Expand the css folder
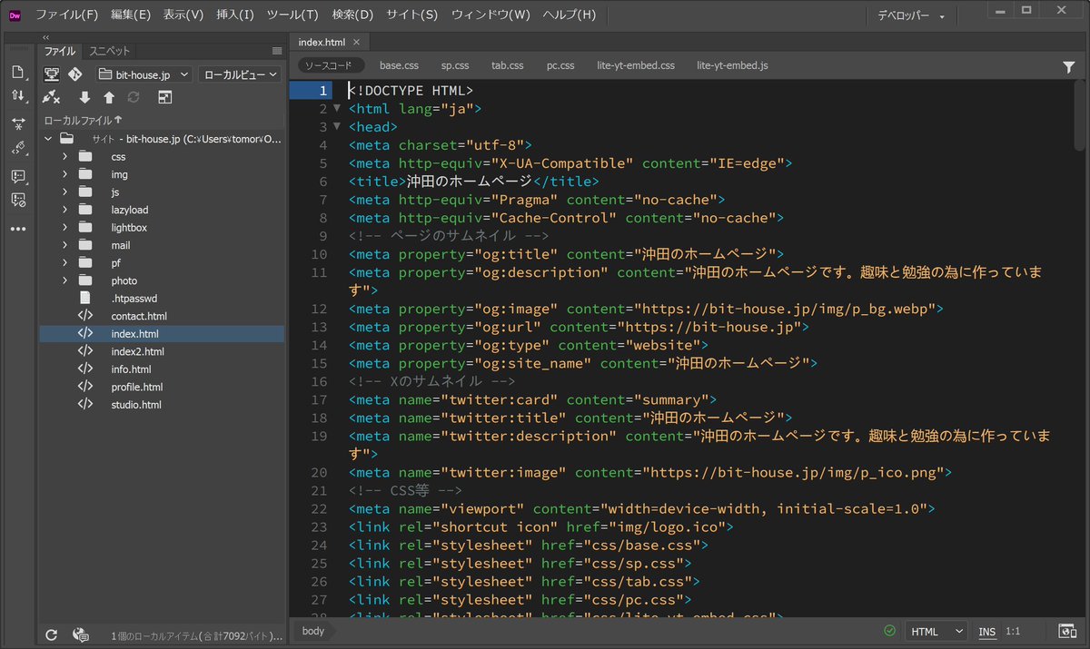This screenshot has width=1090, height=649. point(64,157)
